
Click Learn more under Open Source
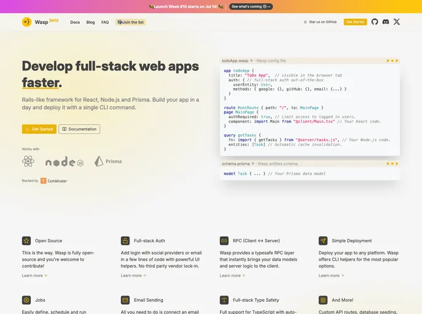pos(34,275)
